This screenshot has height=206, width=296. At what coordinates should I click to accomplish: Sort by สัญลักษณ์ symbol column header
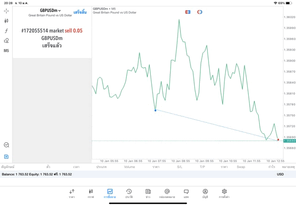click(x=8, y=167)
